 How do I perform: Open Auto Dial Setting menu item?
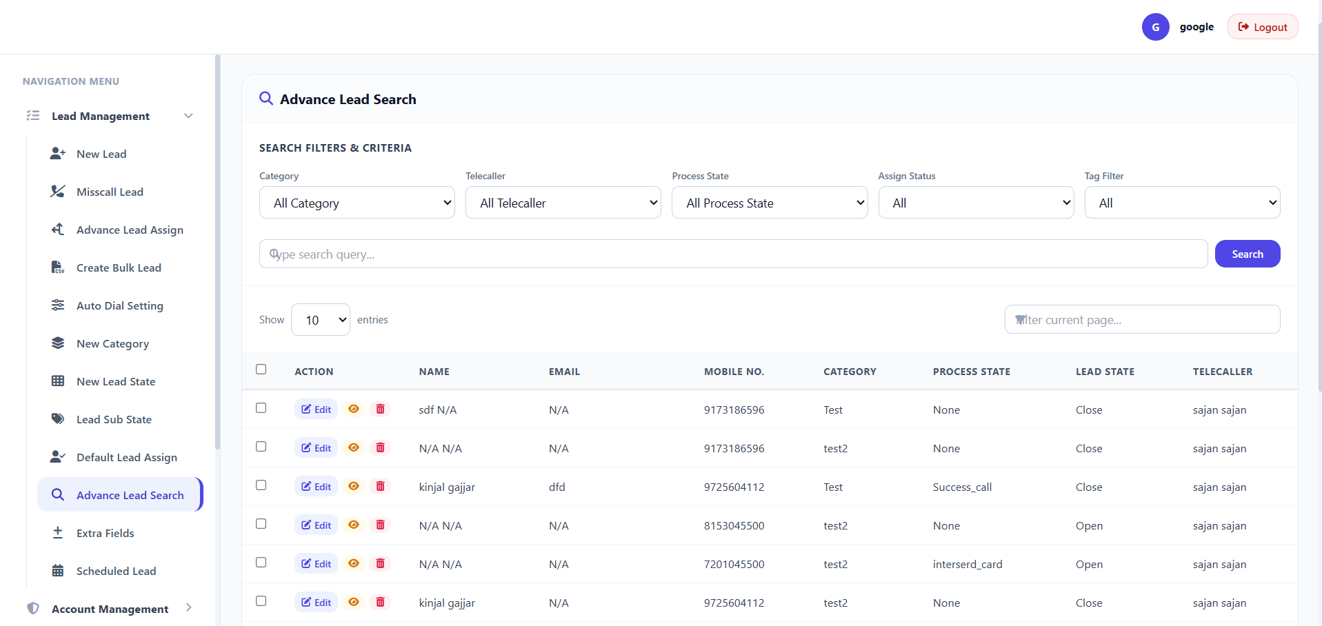[x=120, y=305]
